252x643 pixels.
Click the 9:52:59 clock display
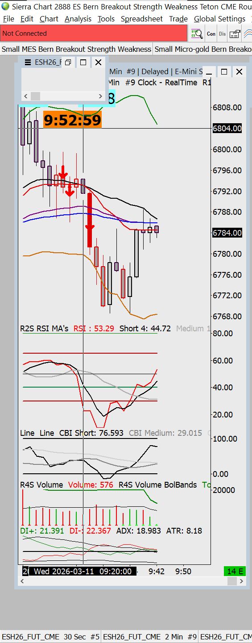click(72, 120)
